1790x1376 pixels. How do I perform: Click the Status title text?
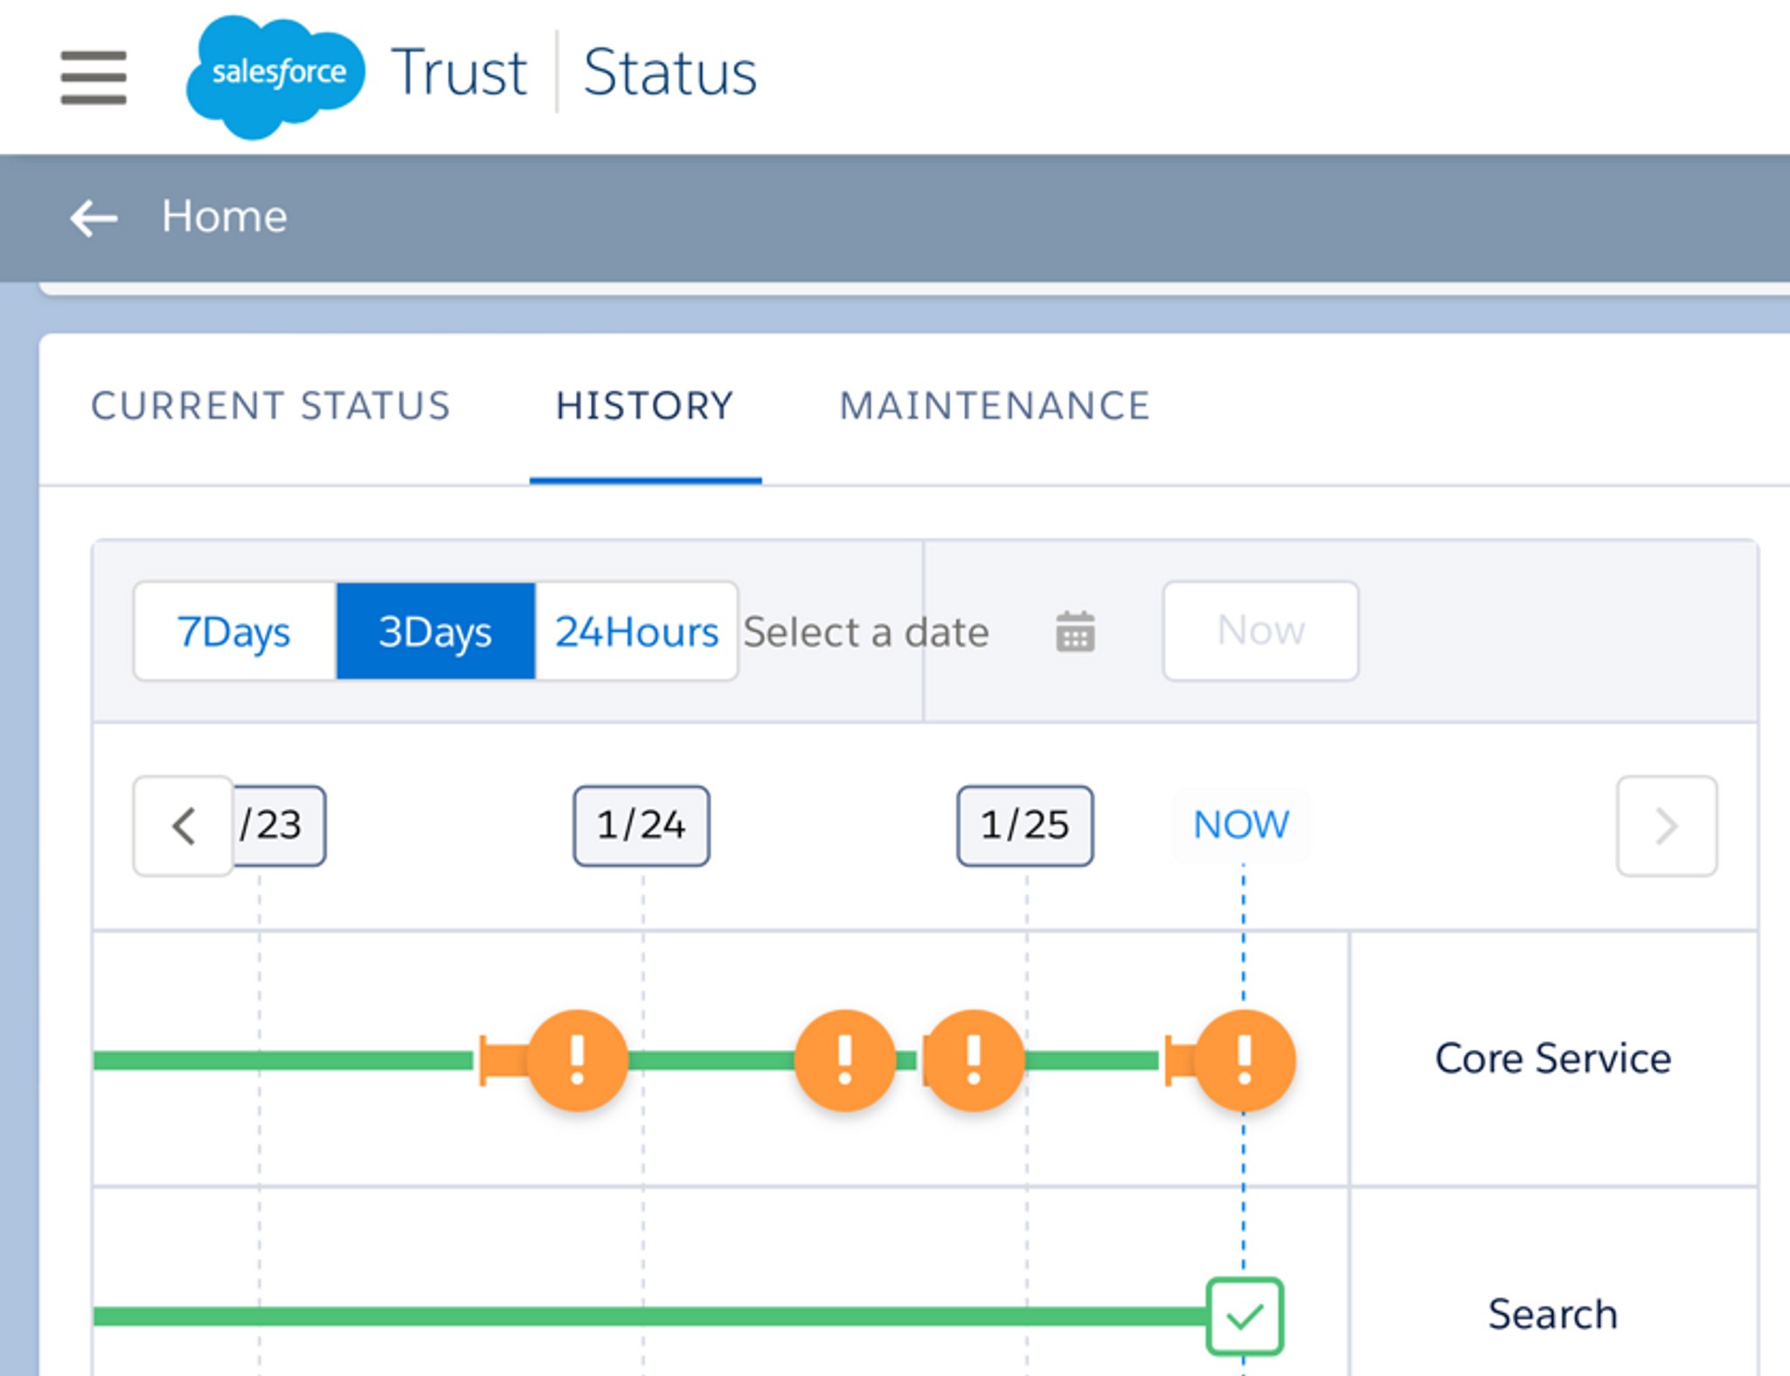[x=670, y=73]
